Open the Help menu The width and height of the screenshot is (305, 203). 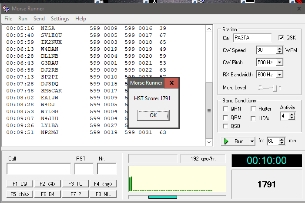[x=80, y=19]
